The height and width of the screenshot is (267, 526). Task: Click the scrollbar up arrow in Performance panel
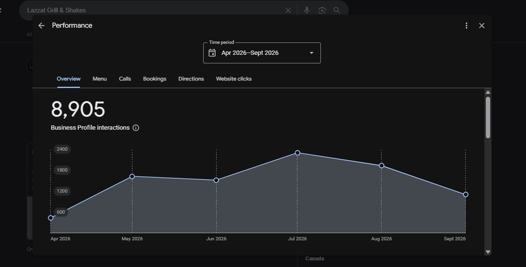(x=488, y=92)
